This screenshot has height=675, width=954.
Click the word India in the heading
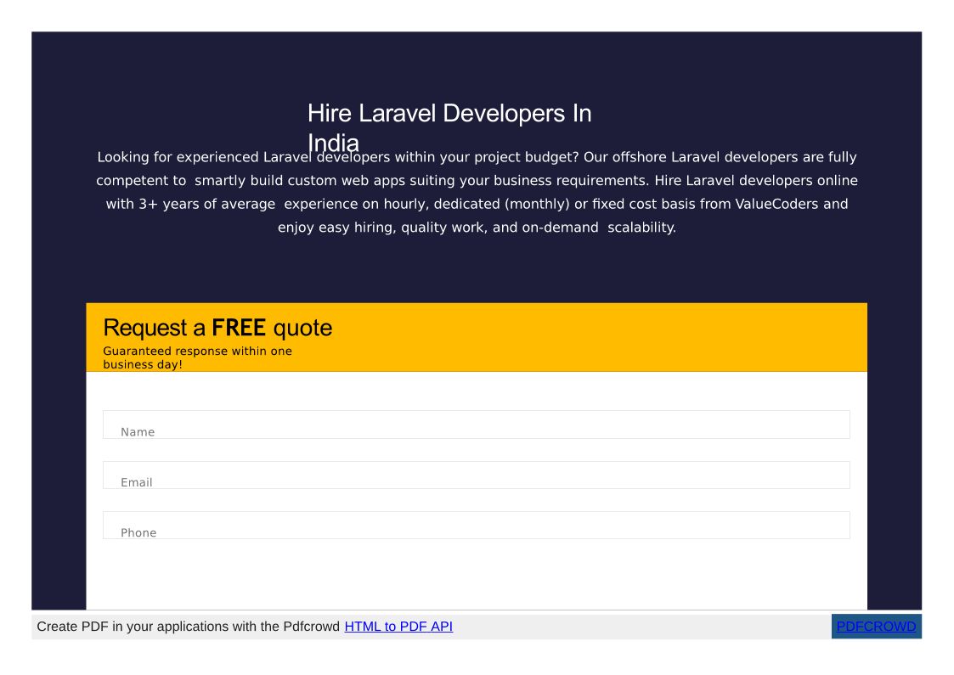[x=333, y=141]
